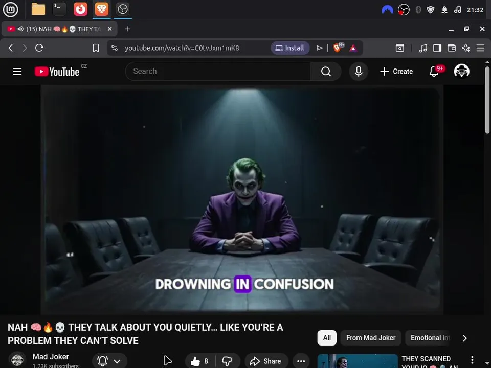
Task: Share this video
Action: click(266, 361)
